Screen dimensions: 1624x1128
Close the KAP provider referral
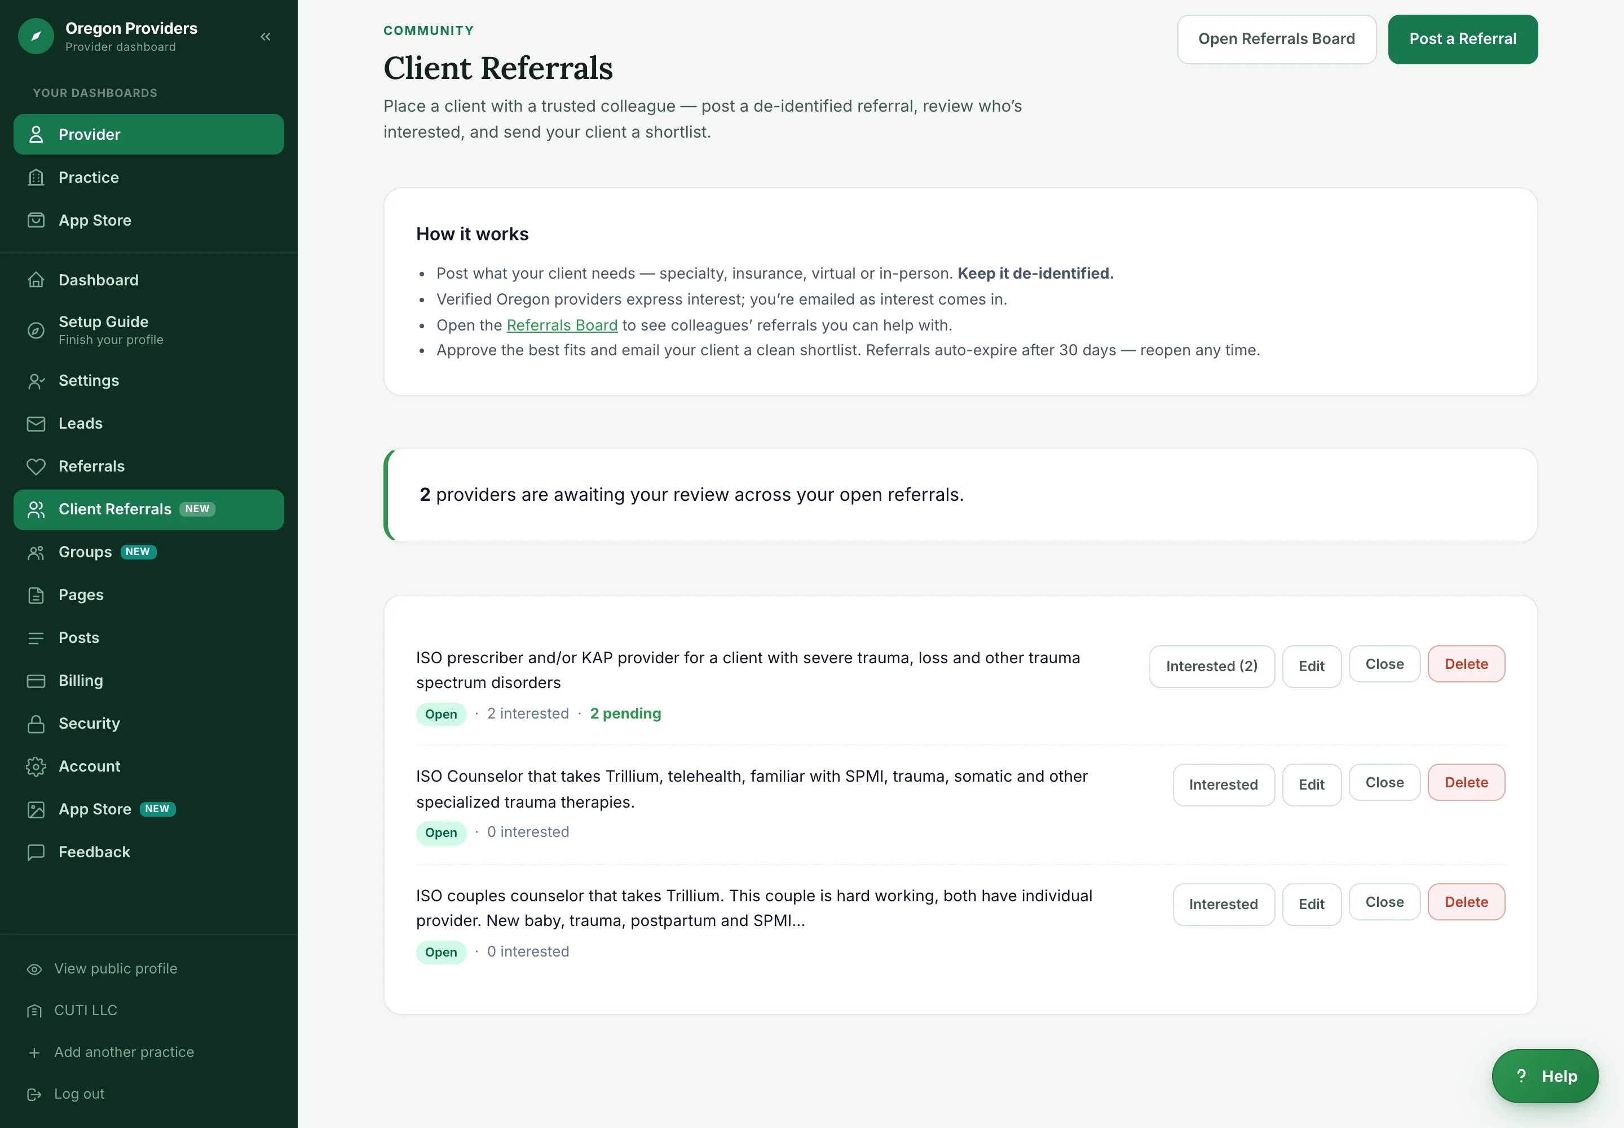pyautogui.click(x=1384, y=664)
